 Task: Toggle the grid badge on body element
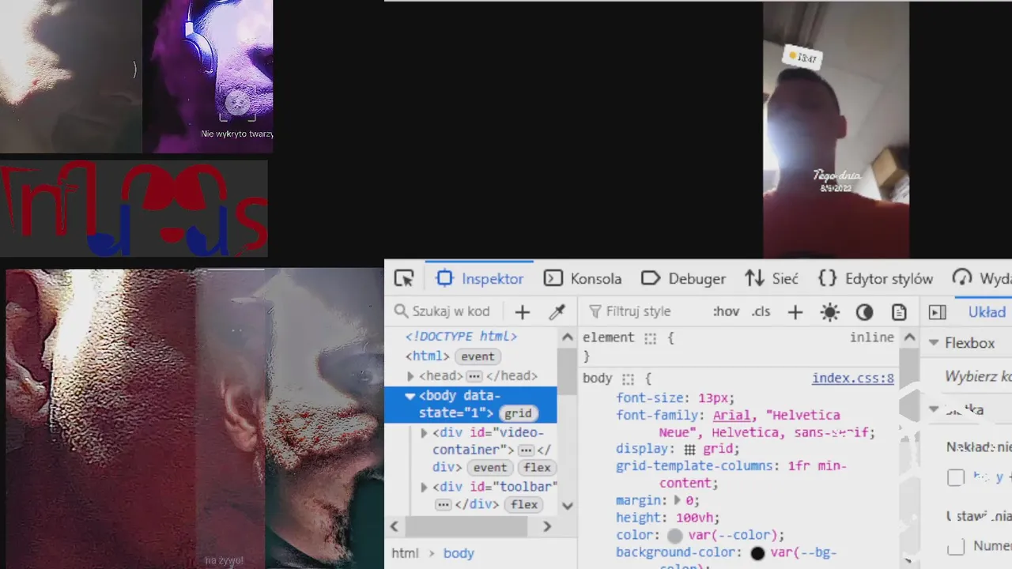pos(518,413)
